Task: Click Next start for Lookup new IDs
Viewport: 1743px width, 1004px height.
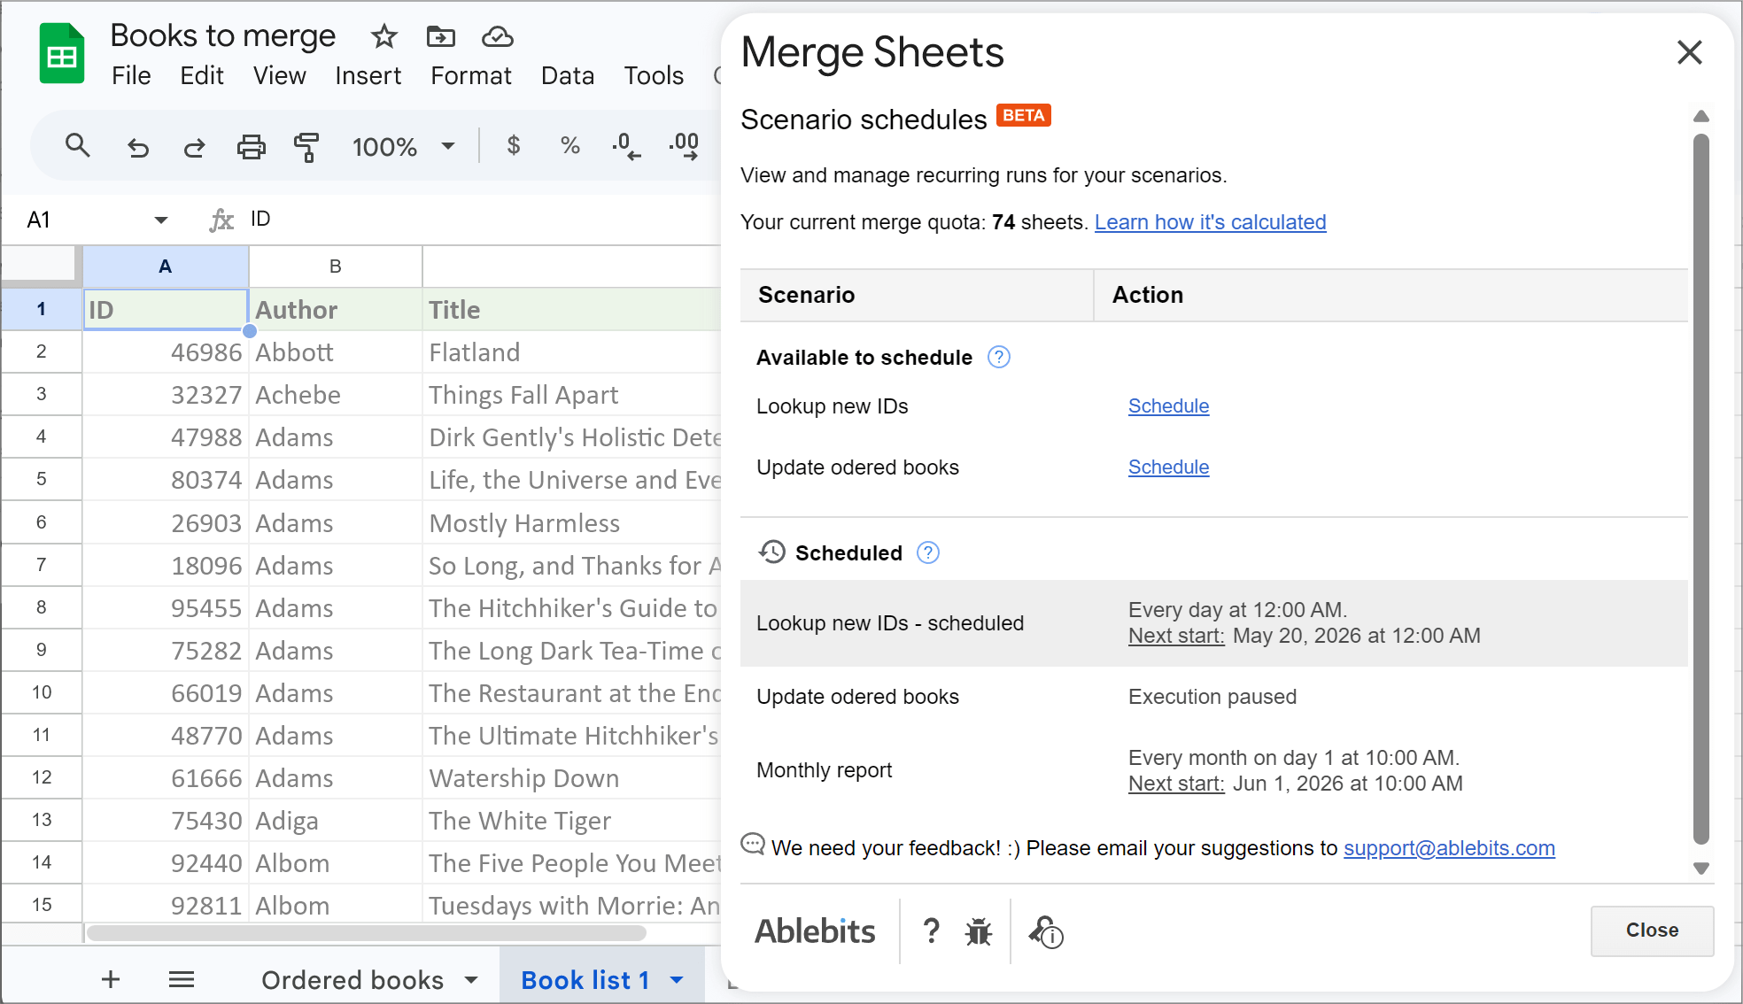Action: point(1176,636)
